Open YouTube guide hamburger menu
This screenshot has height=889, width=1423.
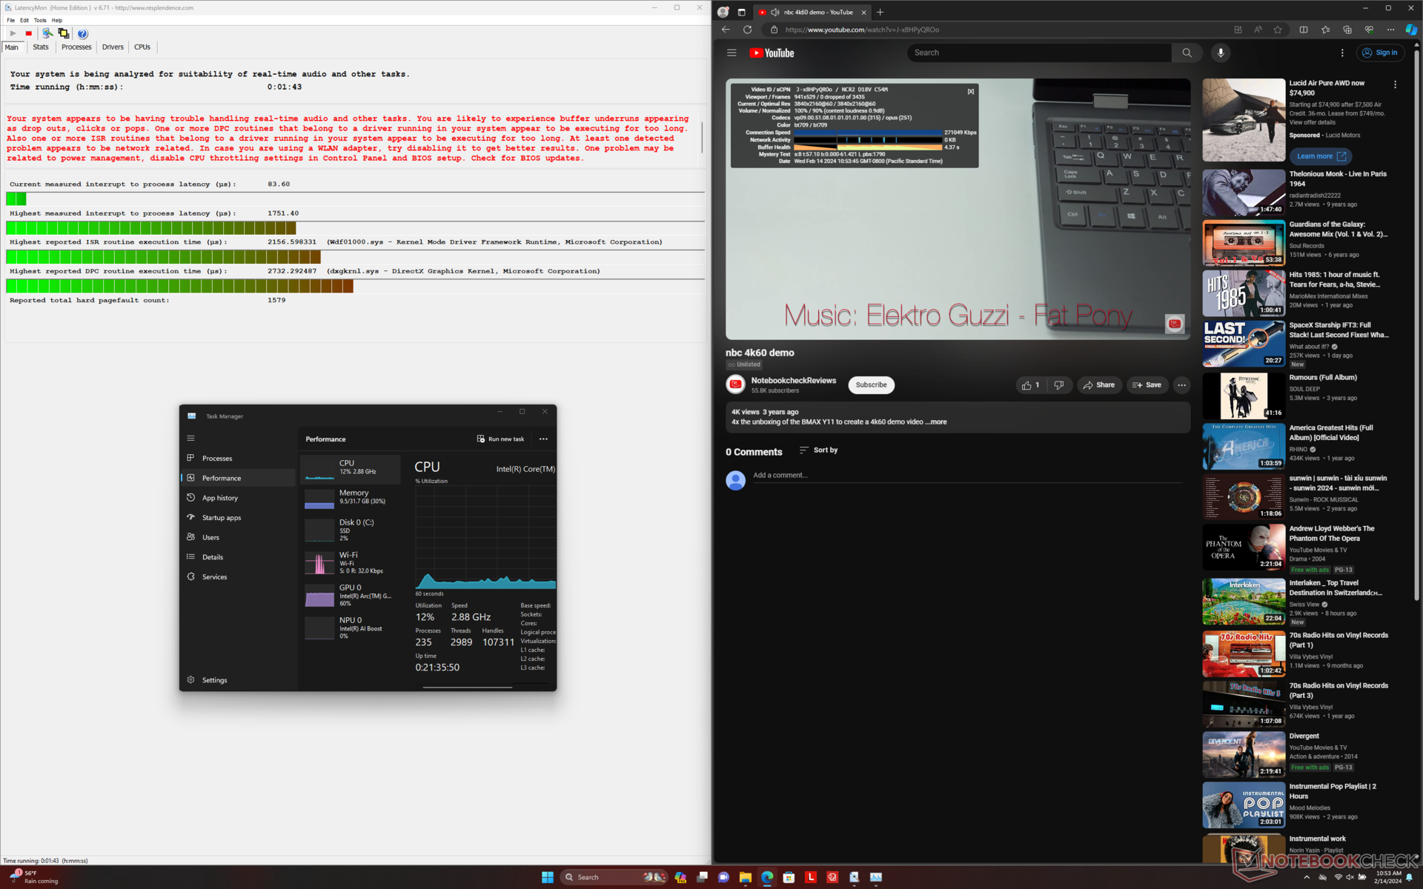732,53
